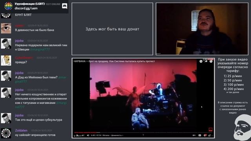Click jojoba's avatar beside 'Так это ещё' message
Viewport: 251px width, 141px height.
[6, 118]
